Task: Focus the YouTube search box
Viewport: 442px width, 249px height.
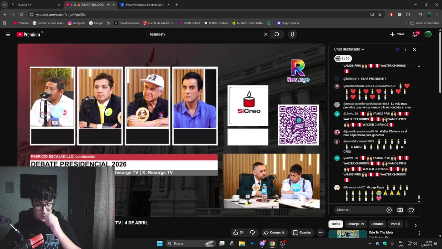Action: point(205,34)
